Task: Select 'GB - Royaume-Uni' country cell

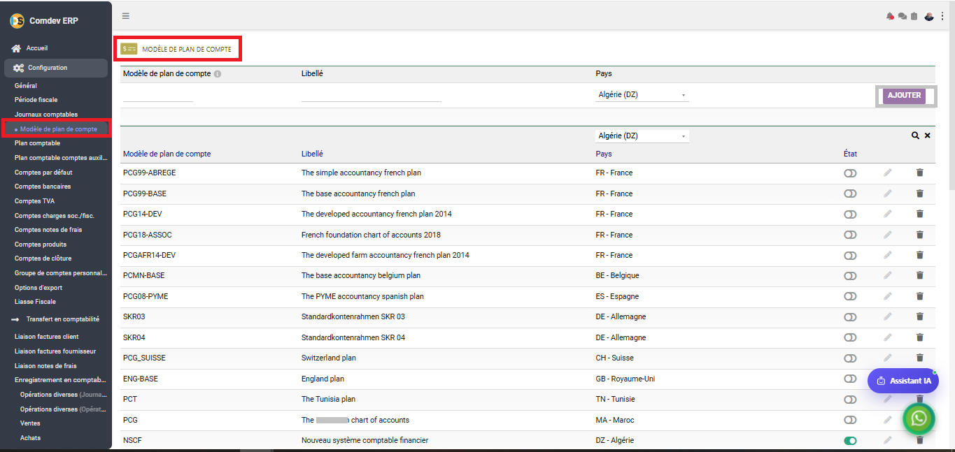Action: [625, 379]
